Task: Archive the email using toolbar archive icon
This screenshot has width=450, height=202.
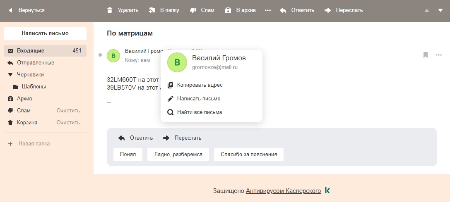Action: click(228, 10)
